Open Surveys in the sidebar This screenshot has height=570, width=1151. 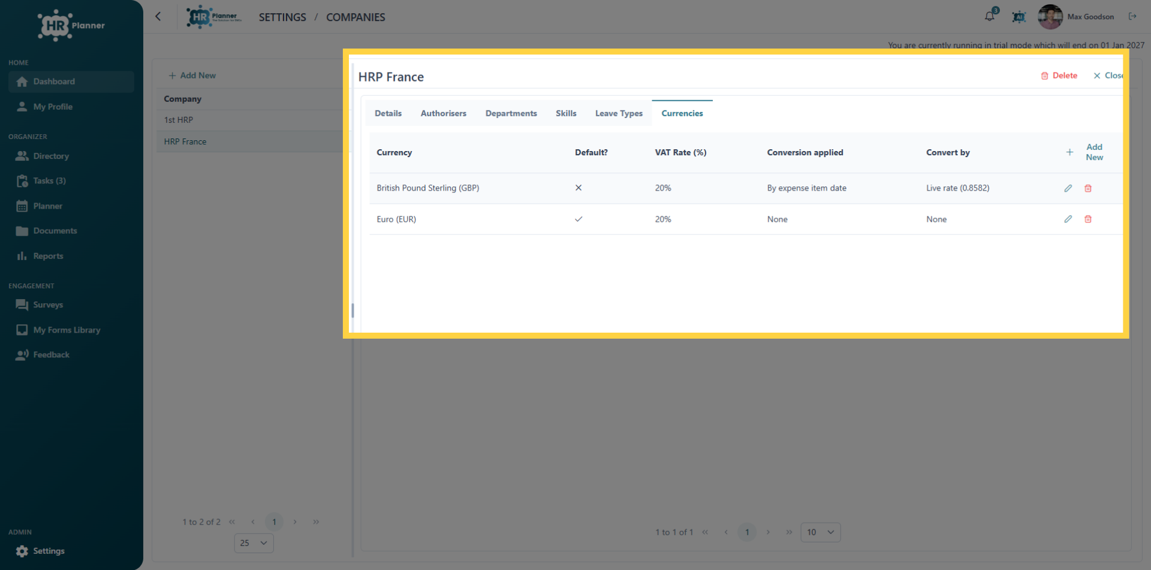point(71,304)
